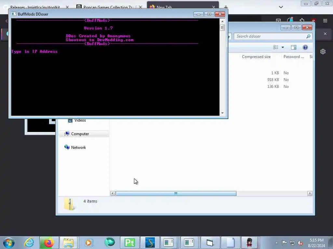Dismiss the browser bar with X below menu
Viewport: 333px width, 249px height.
coord(325,34)
